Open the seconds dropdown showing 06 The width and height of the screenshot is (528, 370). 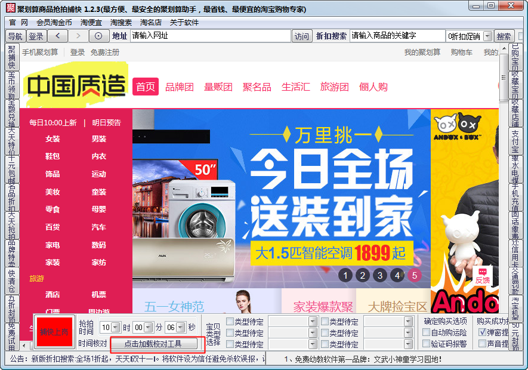click(181, 327)
